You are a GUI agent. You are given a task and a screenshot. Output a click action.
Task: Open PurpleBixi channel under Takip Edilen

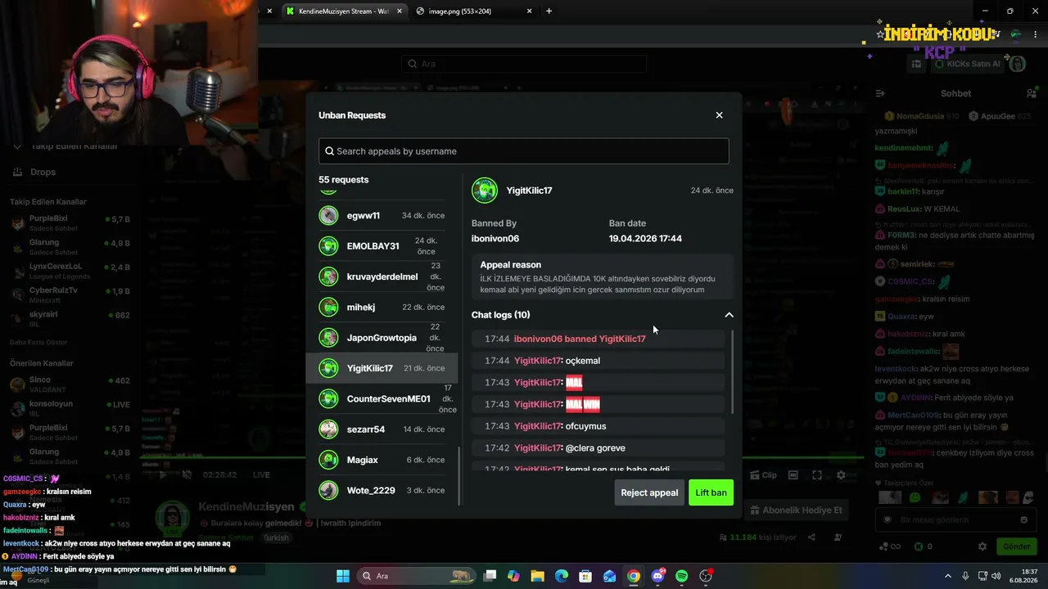(70, 223)
